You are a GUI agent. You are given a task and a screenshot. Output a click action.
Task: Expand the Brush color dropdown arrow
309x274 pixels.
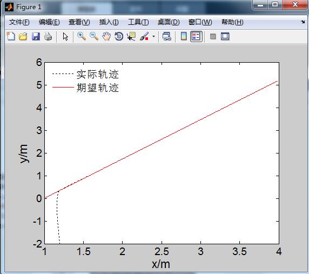[x=153, y=36]
